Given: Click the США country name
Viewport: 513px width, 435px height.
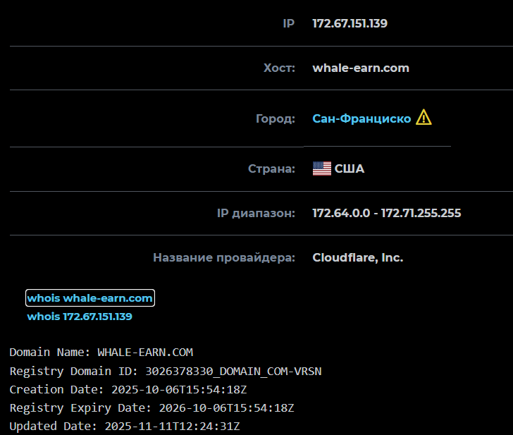Looking at the screenshot, I should pos(350,169).
